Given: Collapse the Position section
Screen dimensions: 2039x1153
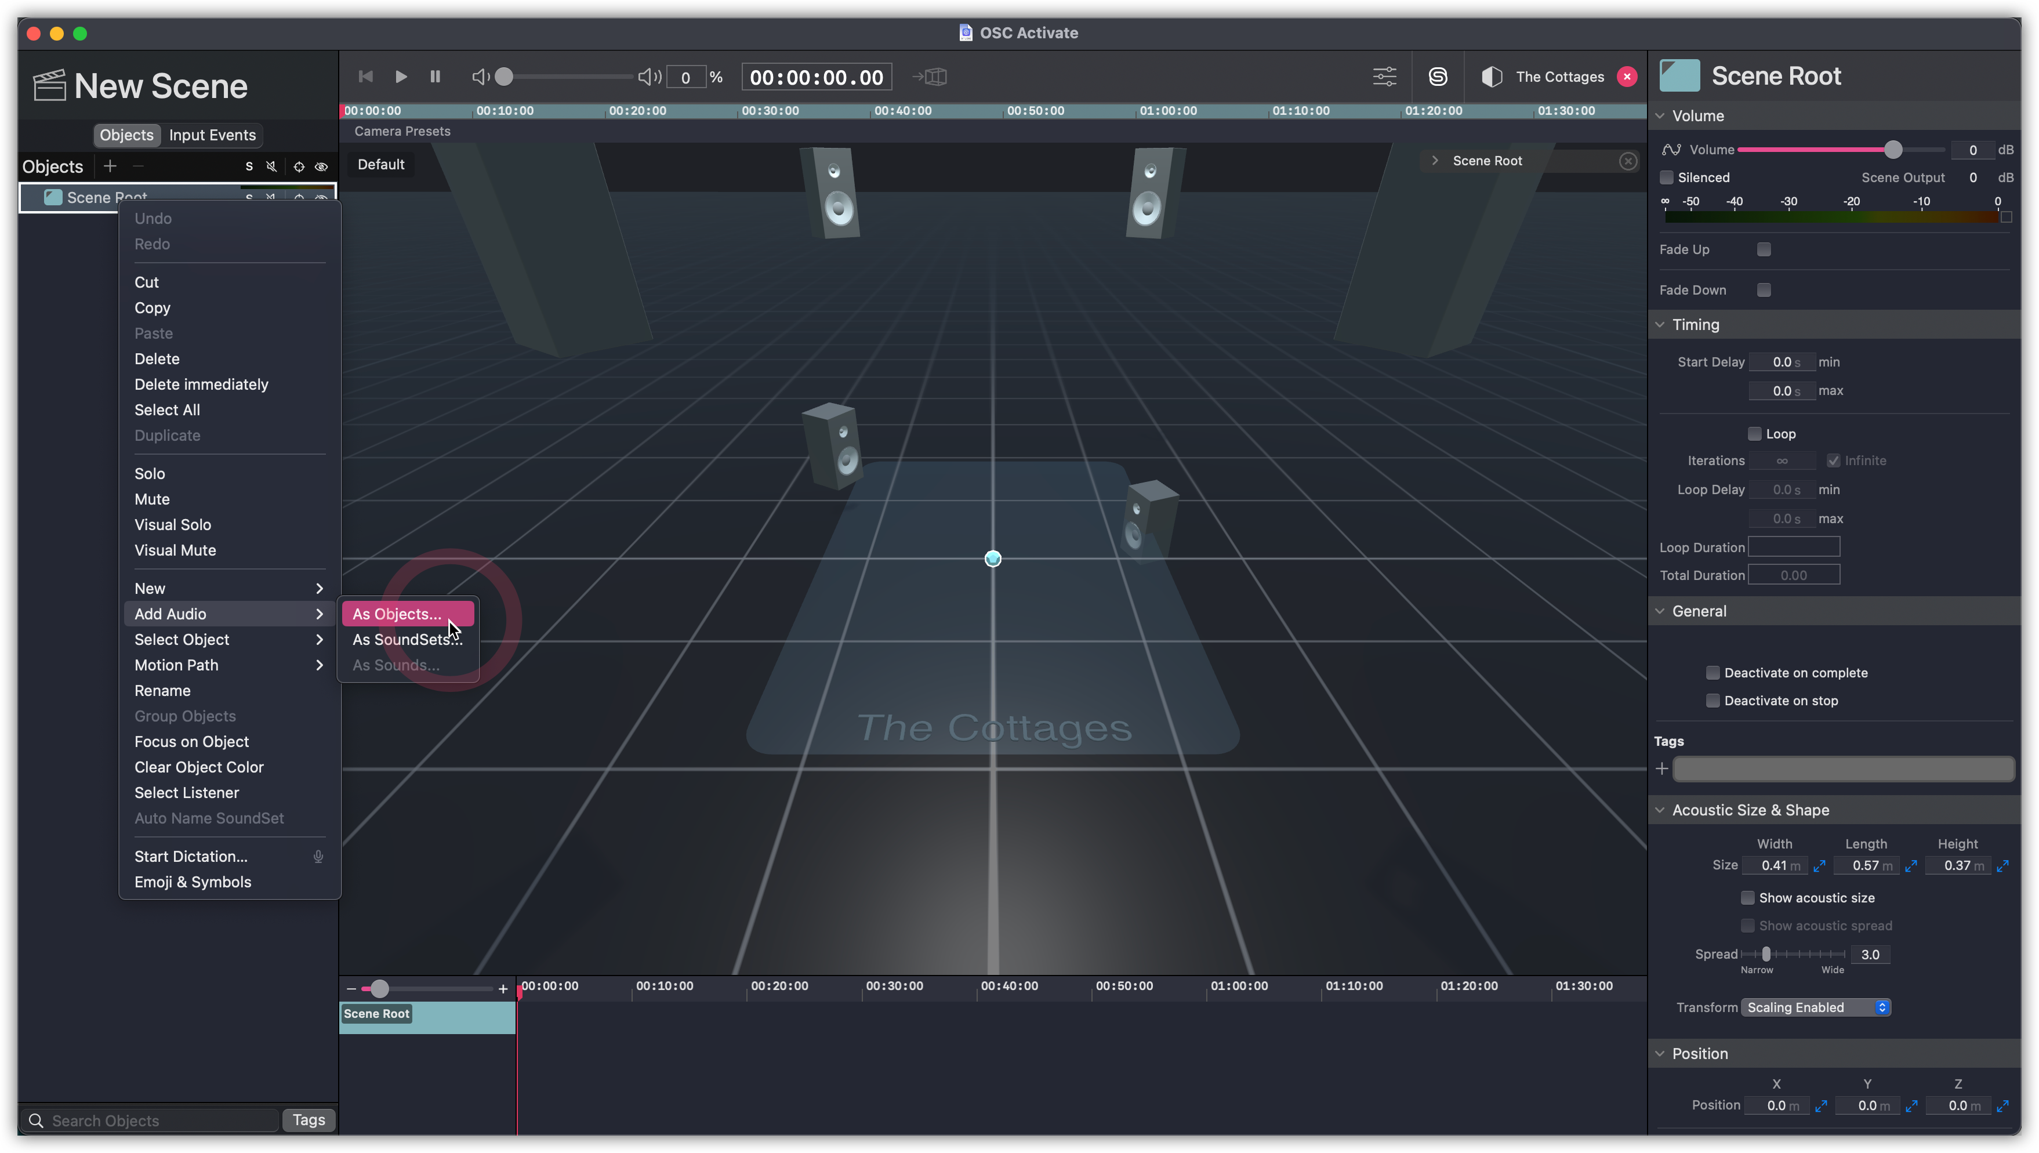Looking at the screenshot, I should coord(1660,1053).
